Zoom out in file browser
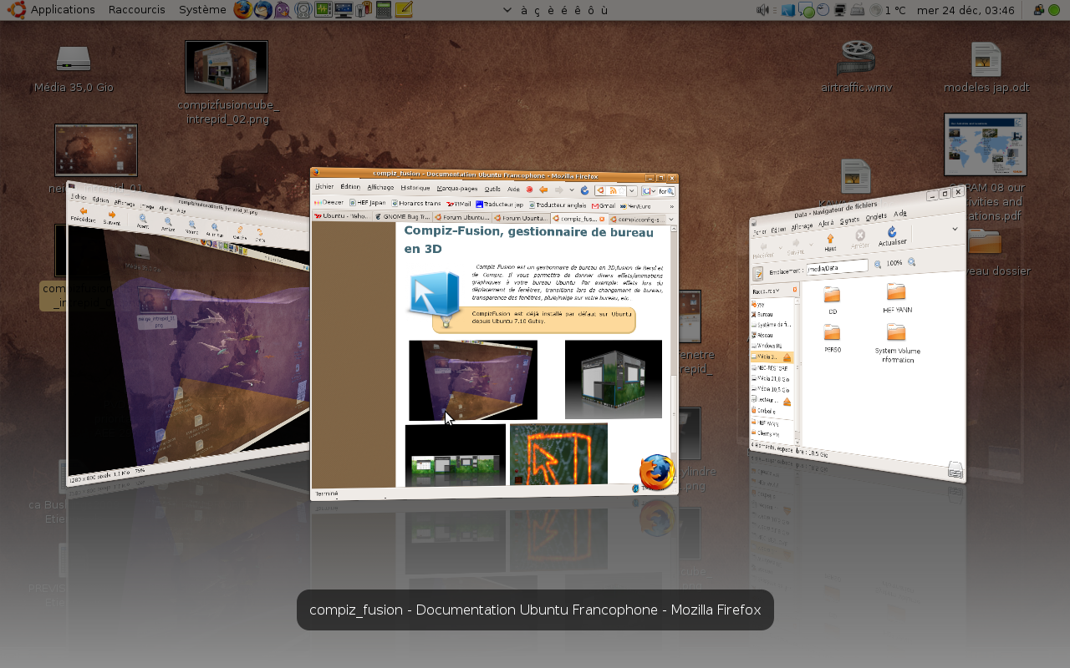Viewport: 1070px width, 668px height. (878, 265)
